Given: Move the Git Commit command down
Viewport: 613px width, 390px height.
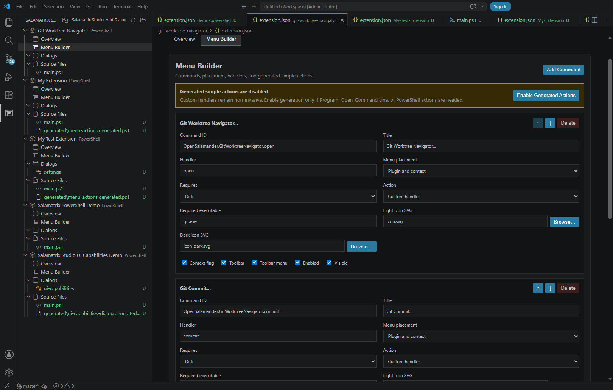Looking at the screenshot, I should pos(550,288).
